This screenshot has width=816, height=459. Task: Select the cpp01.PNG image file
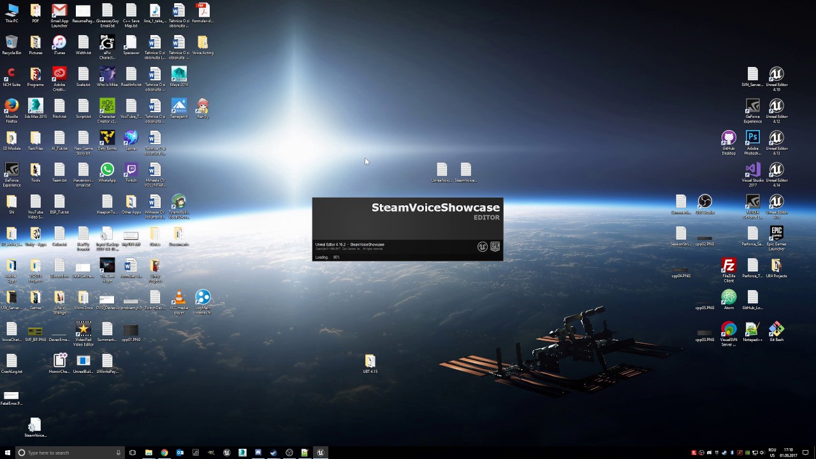click(131, 332)
